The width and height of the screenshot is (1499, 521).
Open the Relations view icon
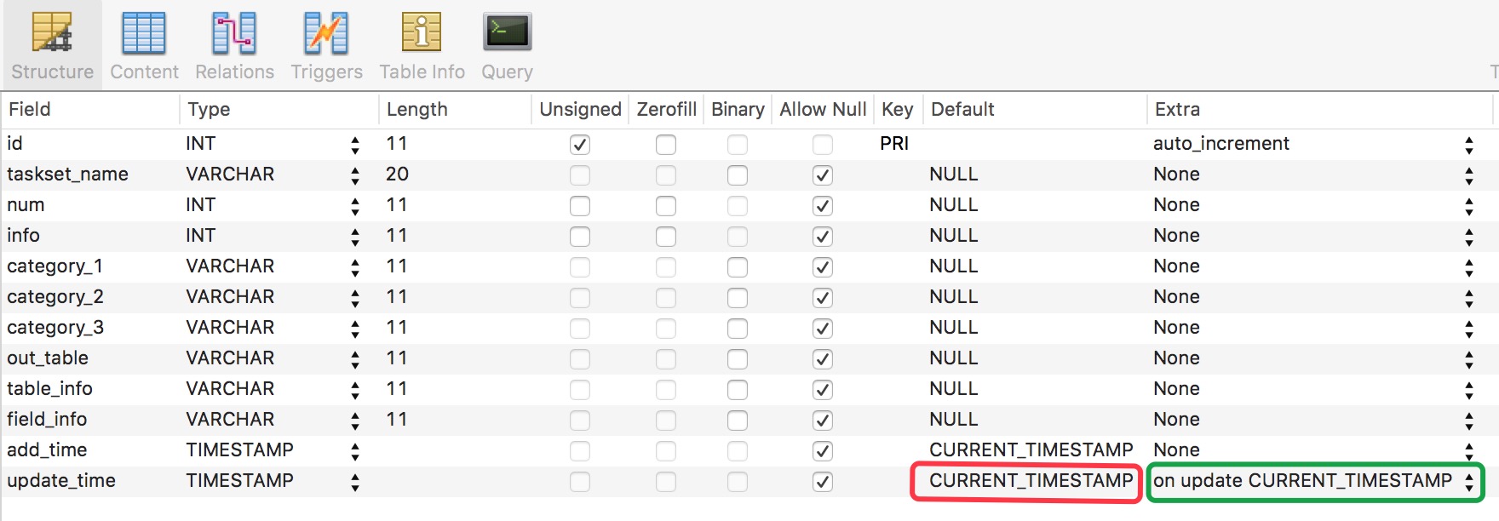pyautogui.click(x=234, y=34)
